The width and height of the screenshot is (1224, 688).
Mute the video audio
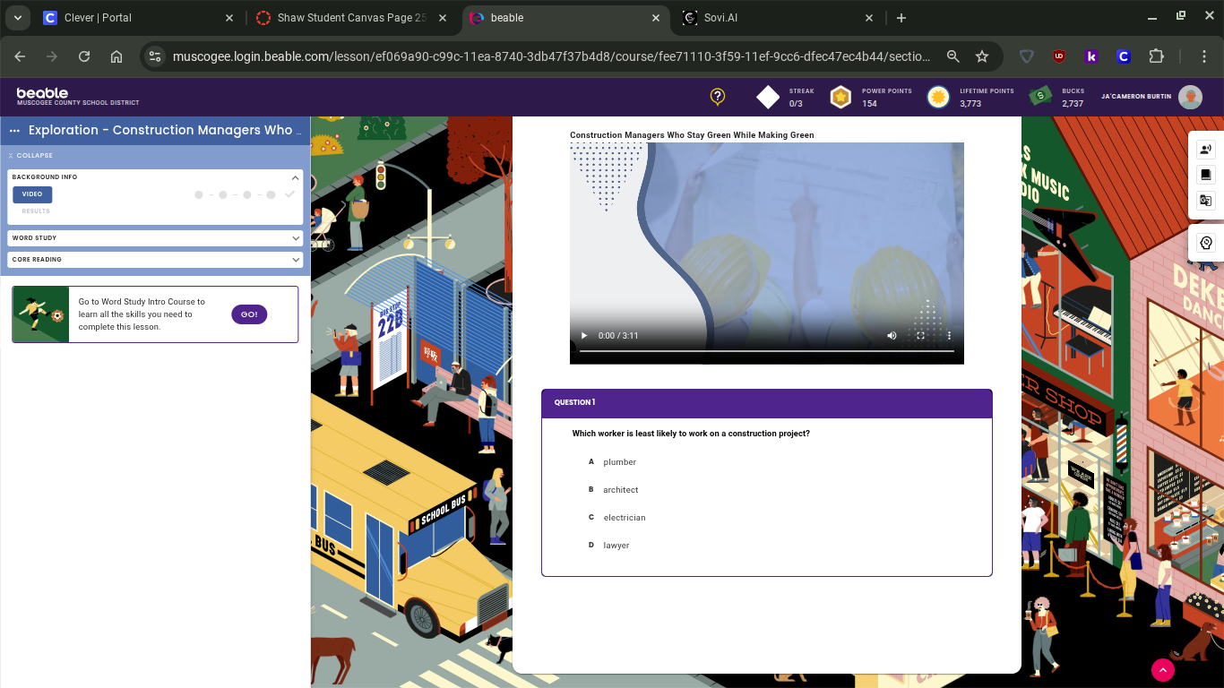[x=891, y=335]
